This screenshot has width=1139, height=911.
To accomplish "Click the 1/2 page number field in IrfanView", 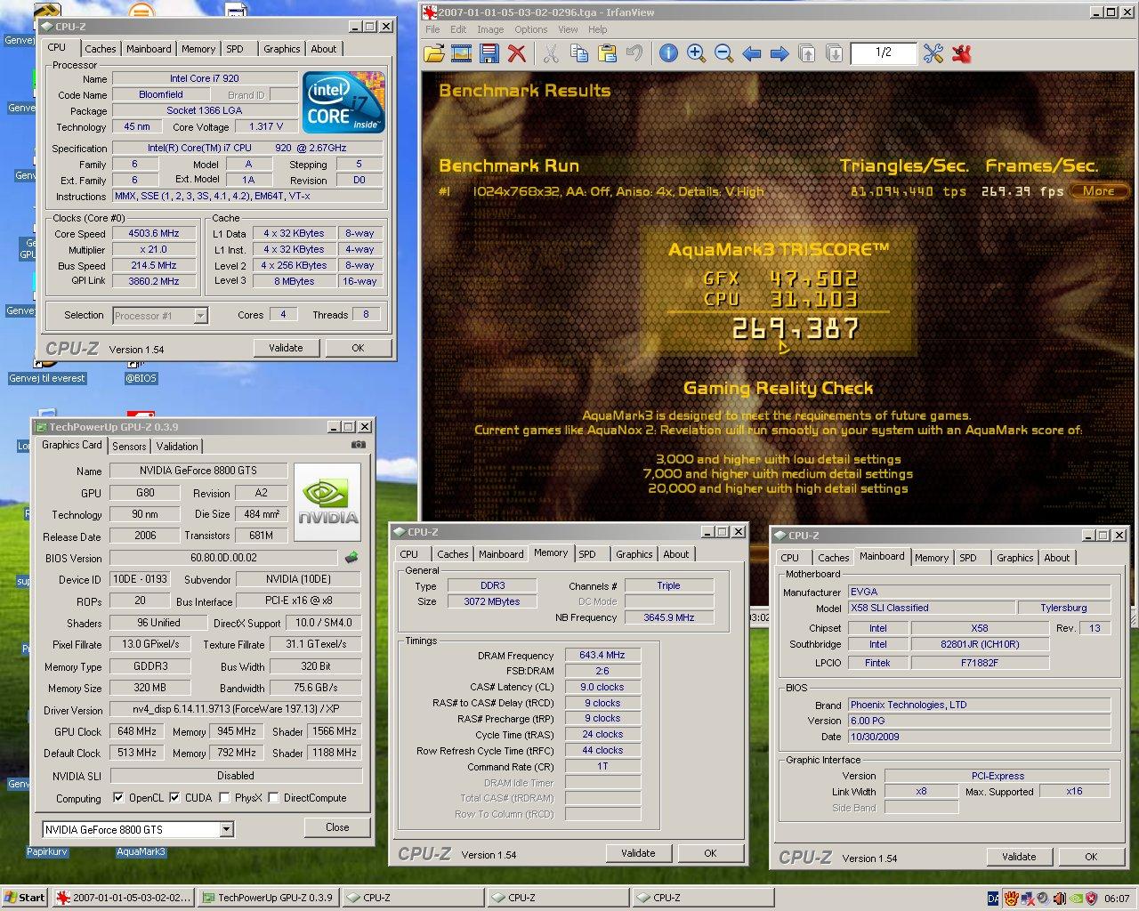I will pyautogui.click(x=883, y=52).
